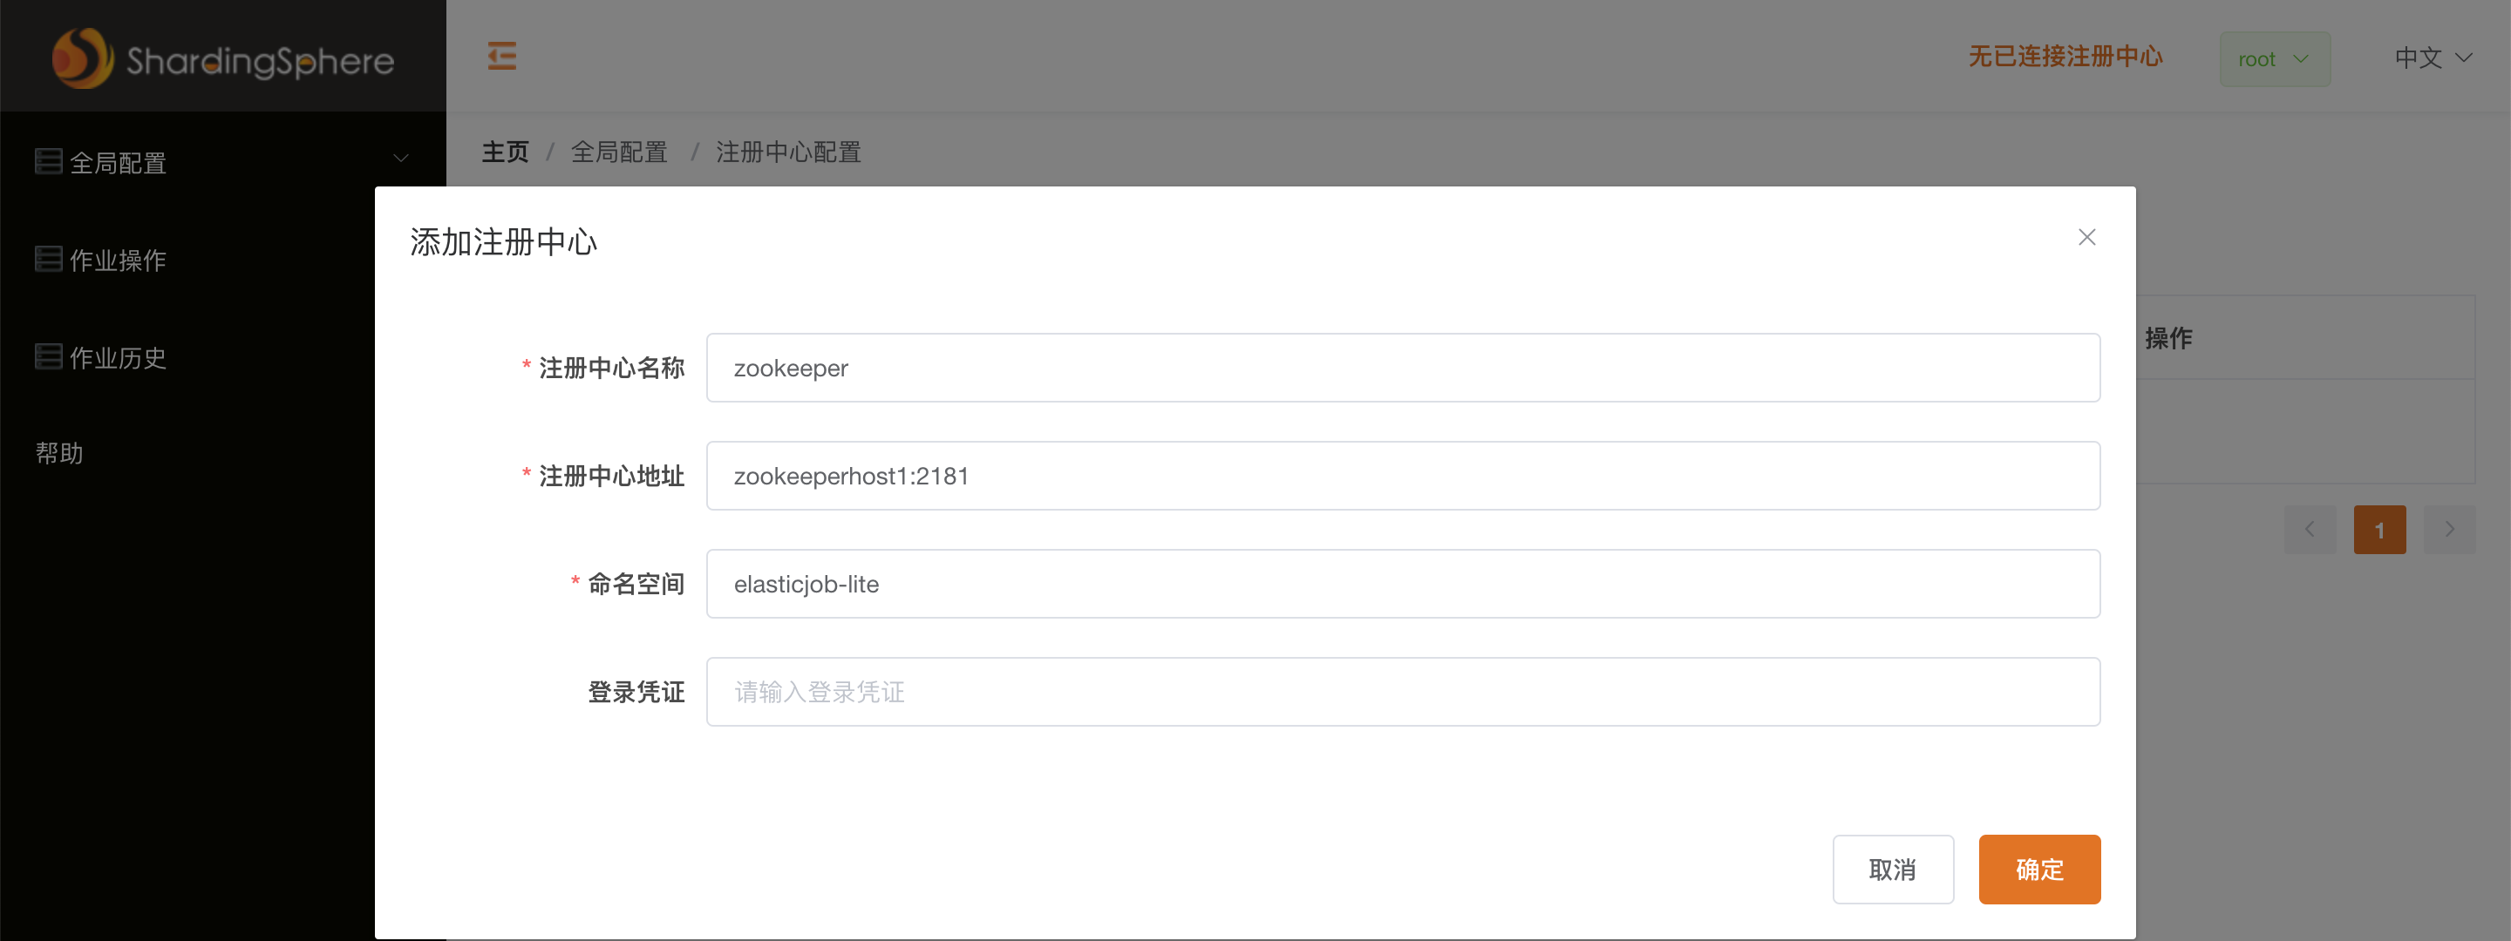
Task: Collapse the 全局配置 menu chevron
Action: pos(399,158)
